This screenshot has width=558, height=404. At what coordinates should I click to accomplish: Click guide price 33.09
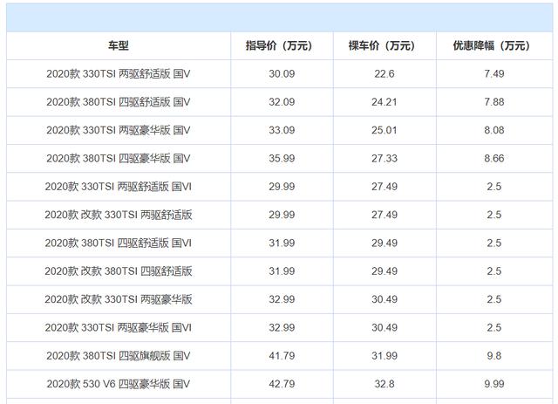pos(282,130)
